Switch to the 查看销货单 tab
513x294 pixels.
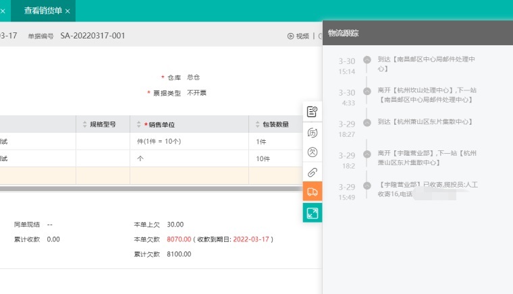42,11
